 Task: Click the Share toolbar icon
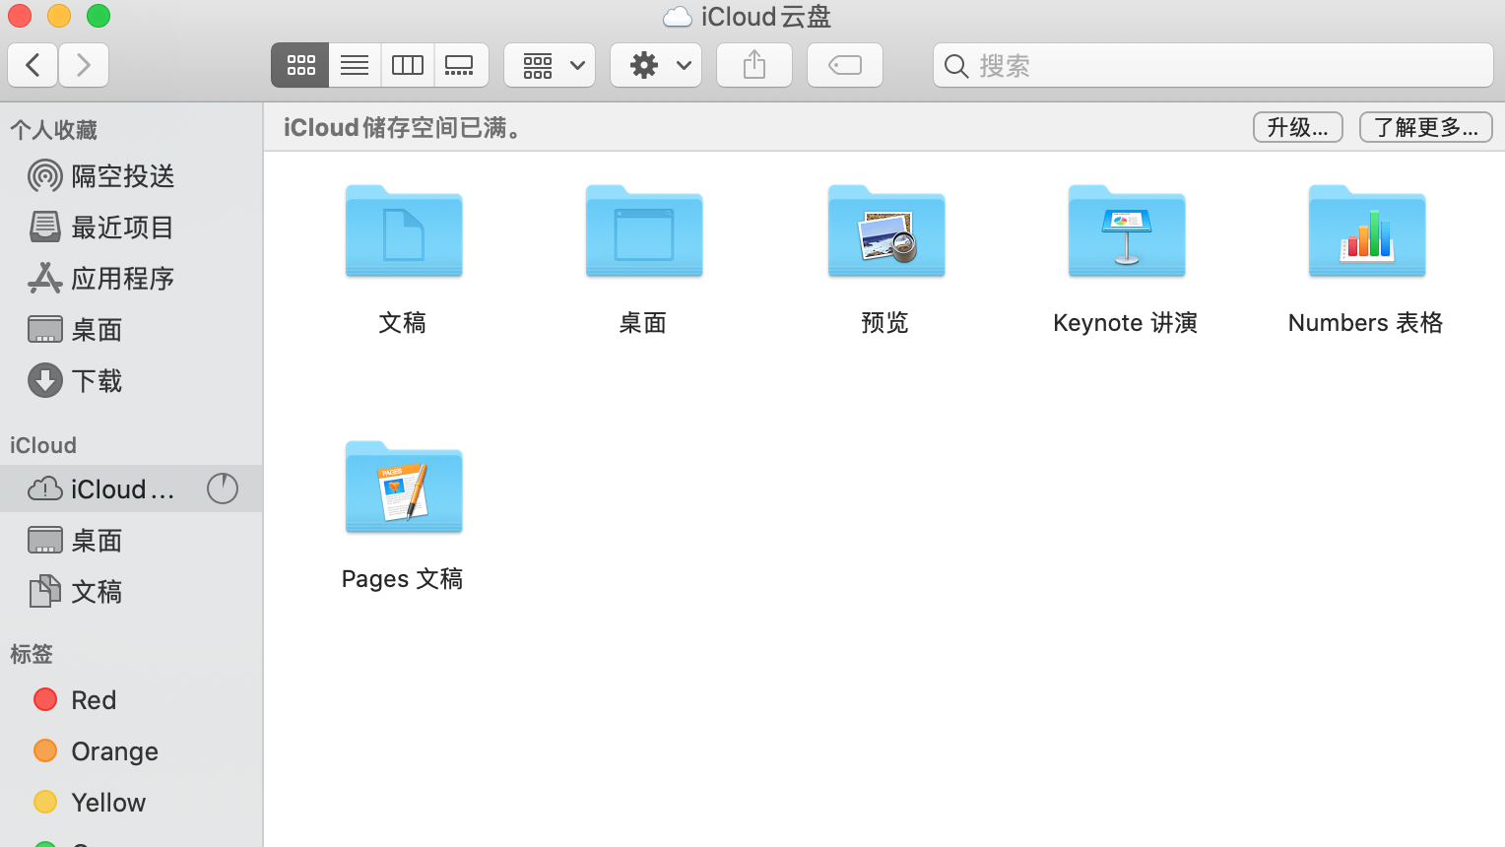(x=753, y=65)
